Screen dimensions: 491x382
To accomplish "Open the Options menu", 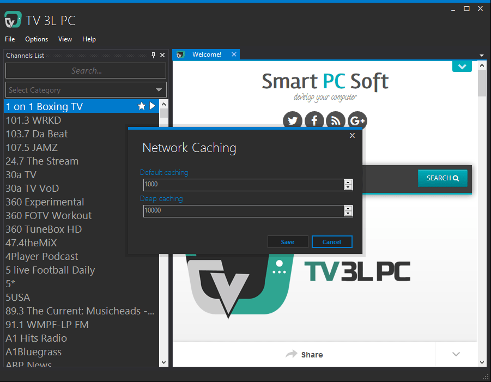I will point(37,39).
